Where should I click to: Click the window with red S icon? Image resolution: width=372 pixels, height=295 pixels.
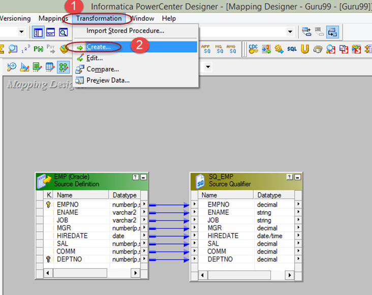[344, 49]
